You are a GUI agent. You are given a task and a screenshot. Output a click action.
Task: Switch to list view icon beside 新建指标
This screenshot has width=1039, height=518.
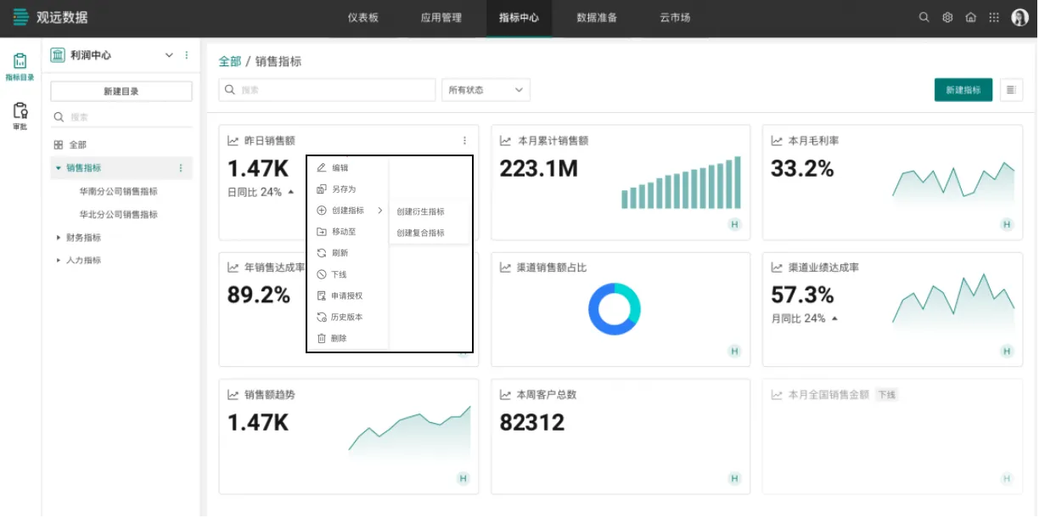click(1011, 90)
